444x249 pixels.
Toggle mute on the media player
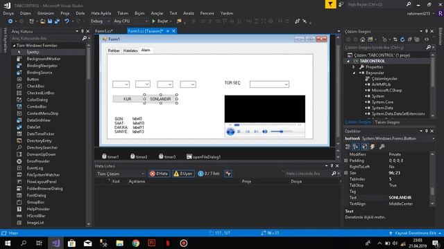point(265,131)
